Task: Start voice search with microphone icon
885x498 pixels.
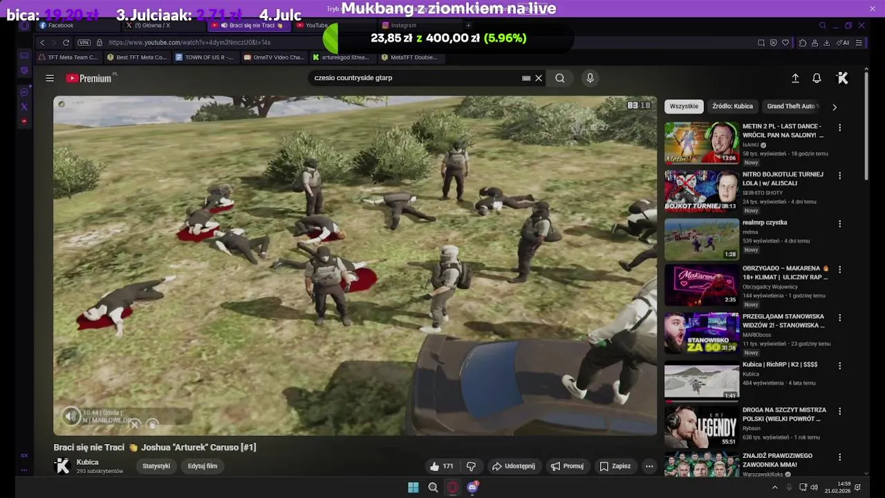Action: point(590,78)
